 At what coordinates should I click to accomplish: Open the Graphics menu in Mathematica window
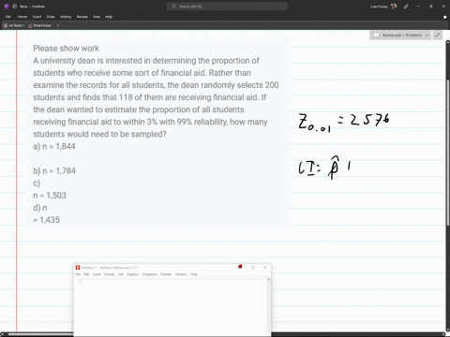(133, 274)
